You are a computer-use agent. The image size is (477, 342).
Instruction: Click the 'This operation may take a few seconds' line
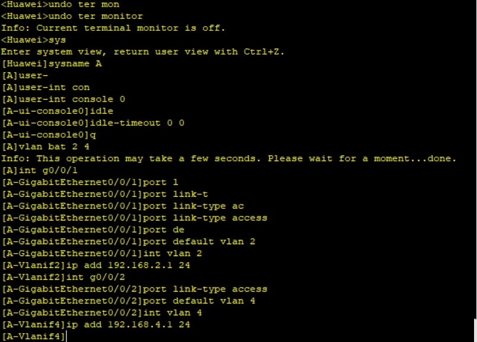click(229, 158)
